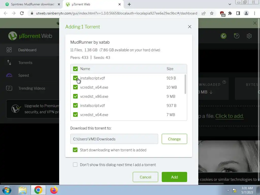Viewport: 260px width, 195px height.
Task: Click the Dashboard grid icon
Action: 9,50
